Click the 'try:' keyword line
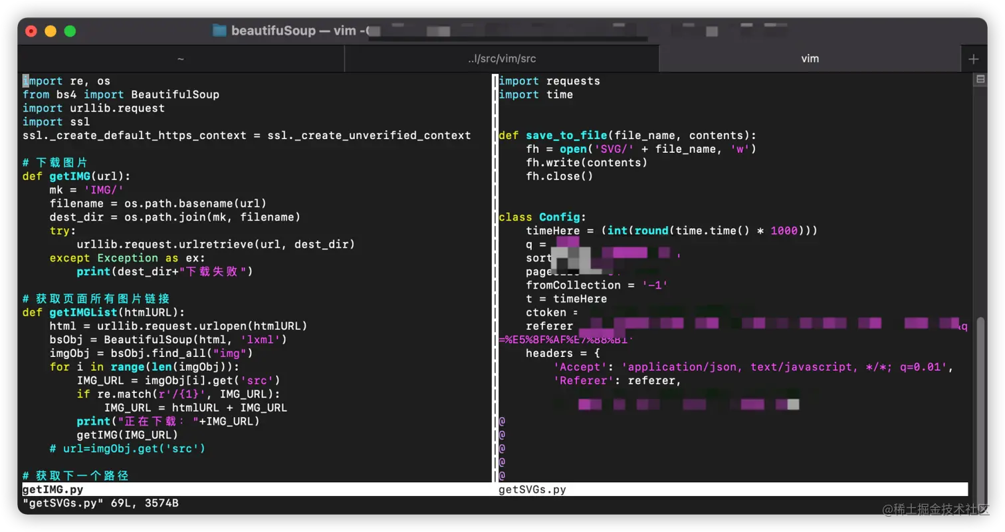Screen dimensions: 1005x532 [x=63, y=231]
